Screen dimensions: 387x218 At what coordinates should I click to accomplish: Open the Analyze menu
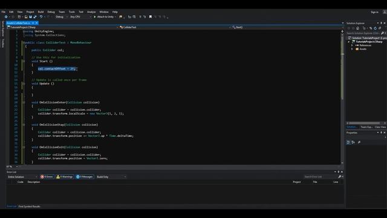(91, 12)
